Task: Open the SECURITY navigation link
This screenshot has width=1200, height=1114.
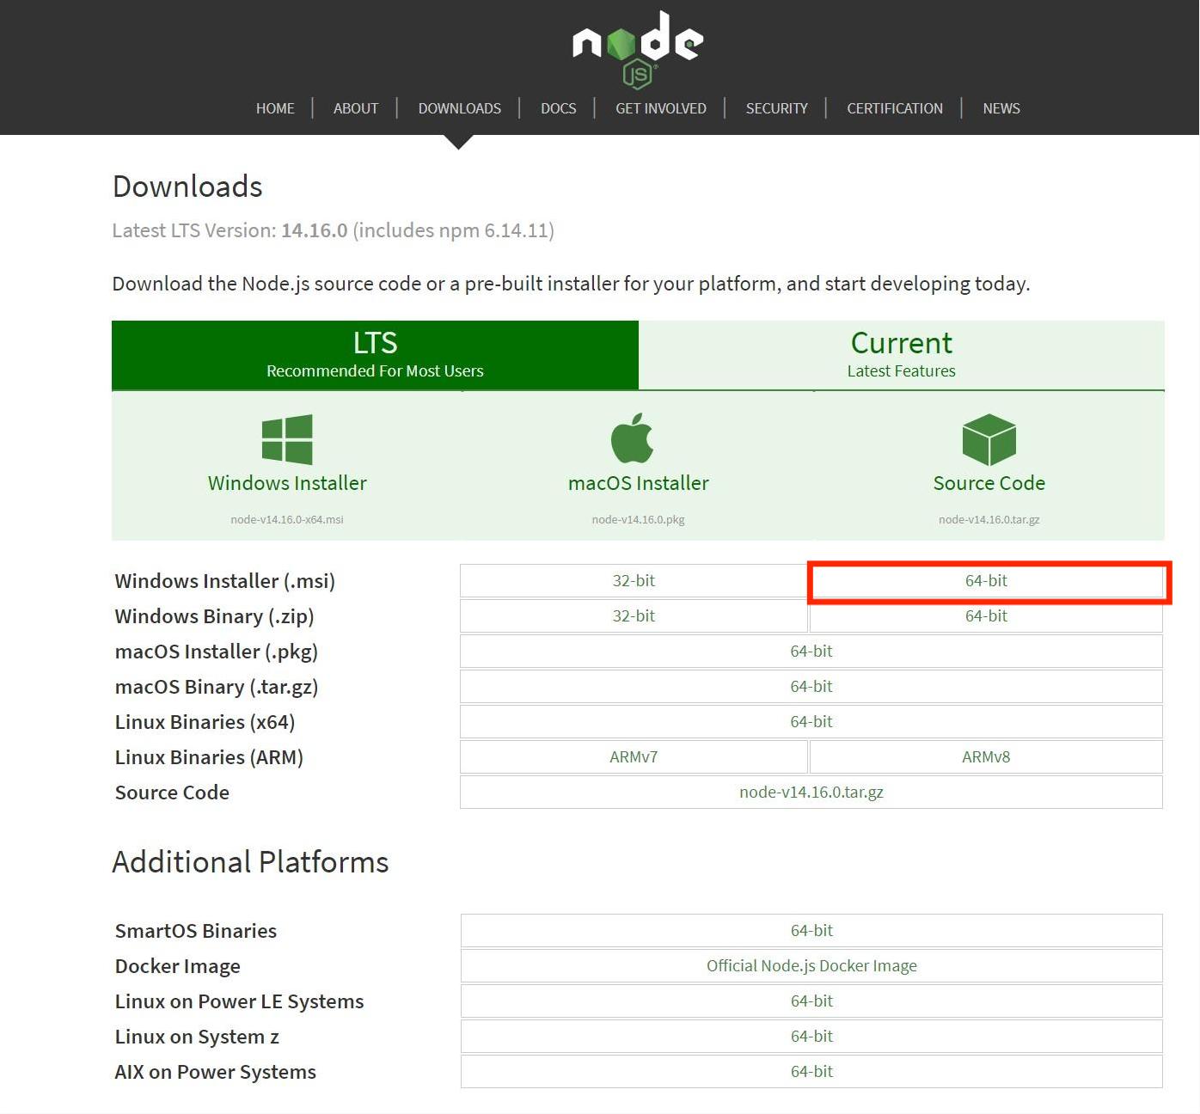Action: point(776,108)
